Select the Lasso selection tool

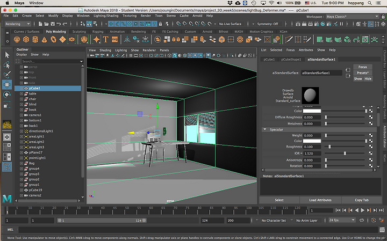[x=7, y=64]
